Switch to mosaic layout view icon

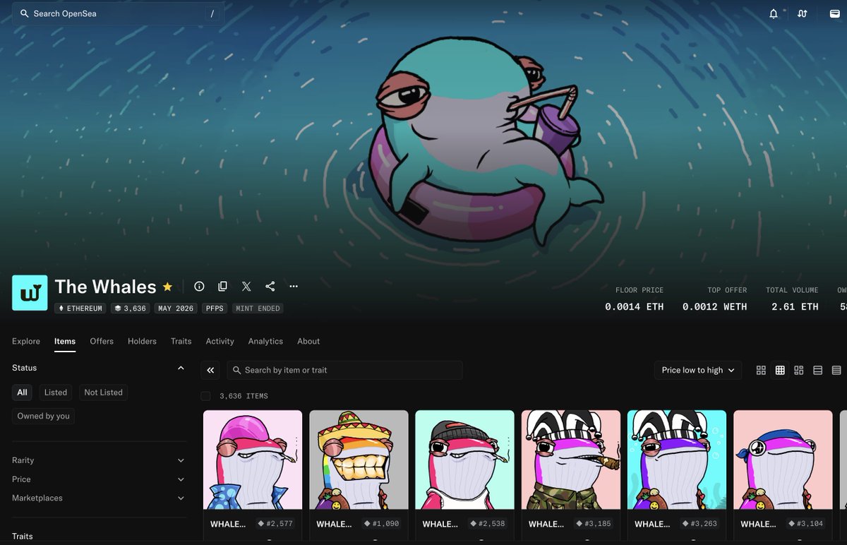click(799, 370)
